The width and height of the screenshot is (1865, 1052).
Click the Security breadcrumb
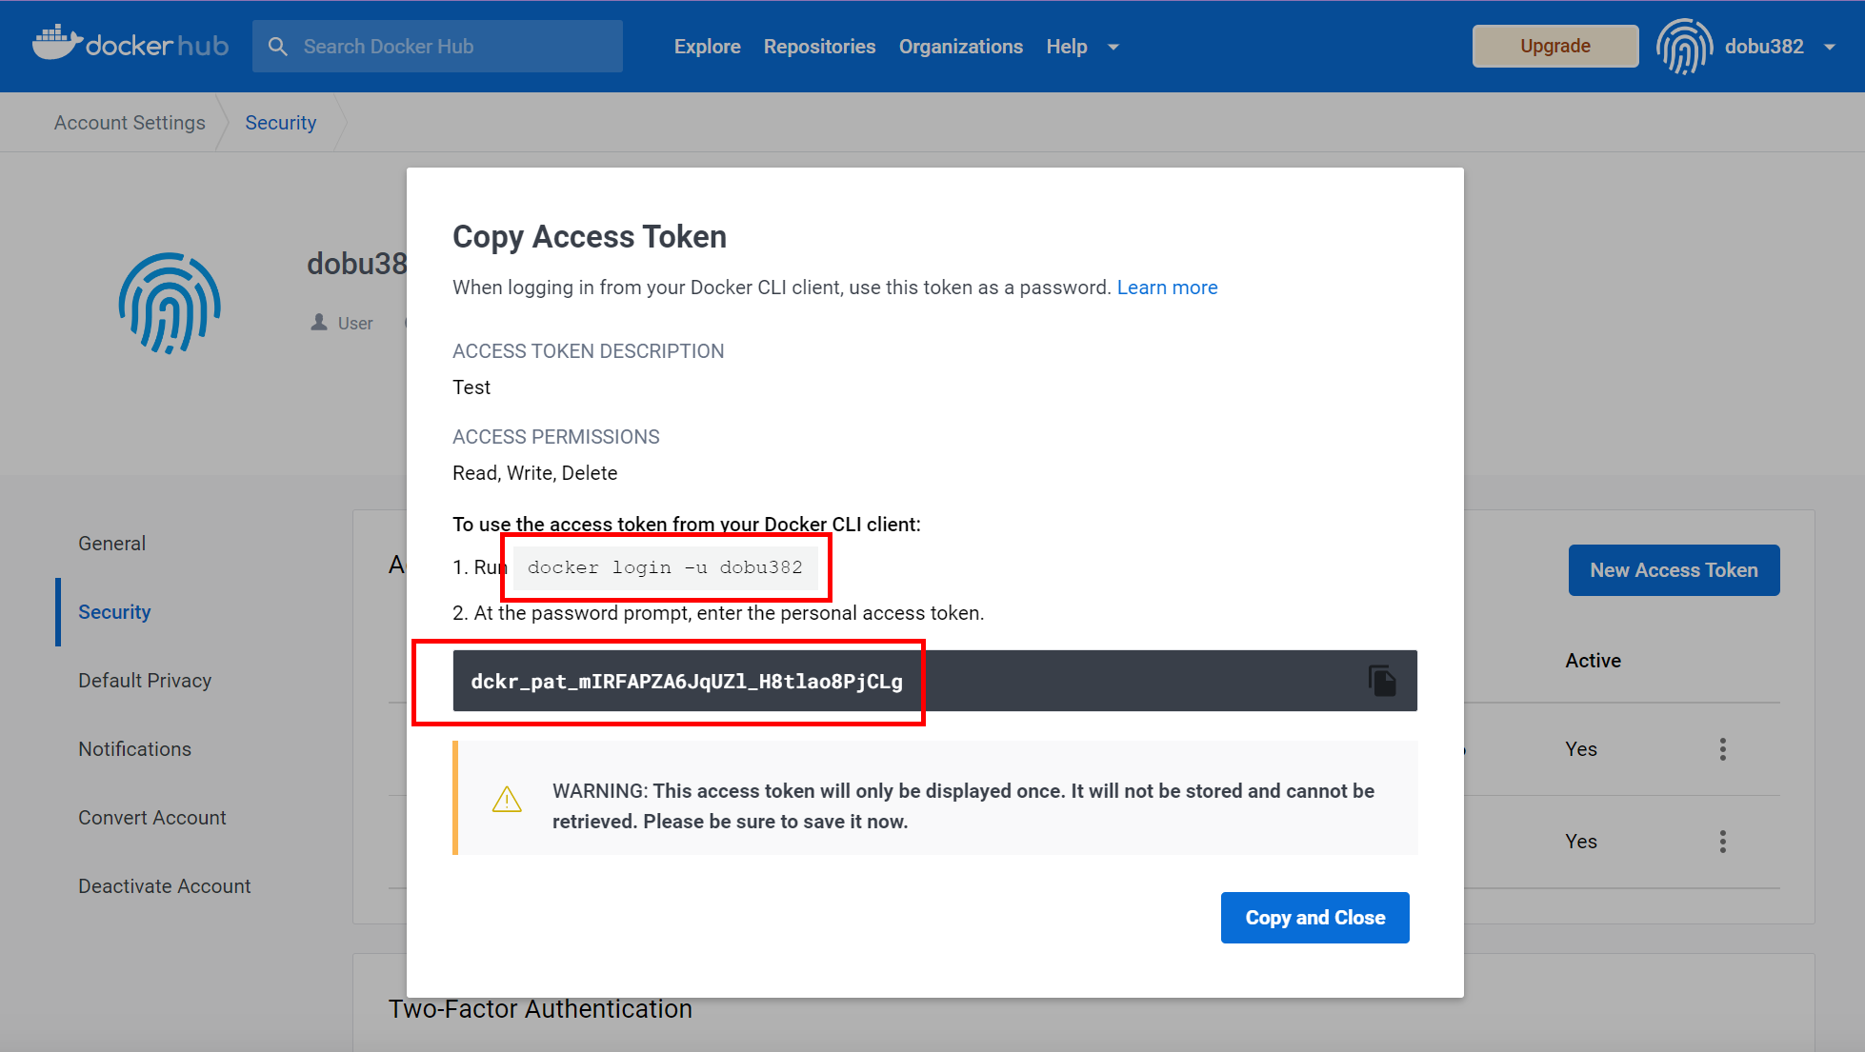[x=280, y=122]
